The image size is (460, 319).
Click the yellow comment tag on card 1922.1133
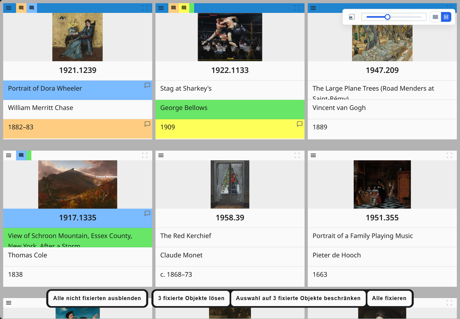point(184,8)
